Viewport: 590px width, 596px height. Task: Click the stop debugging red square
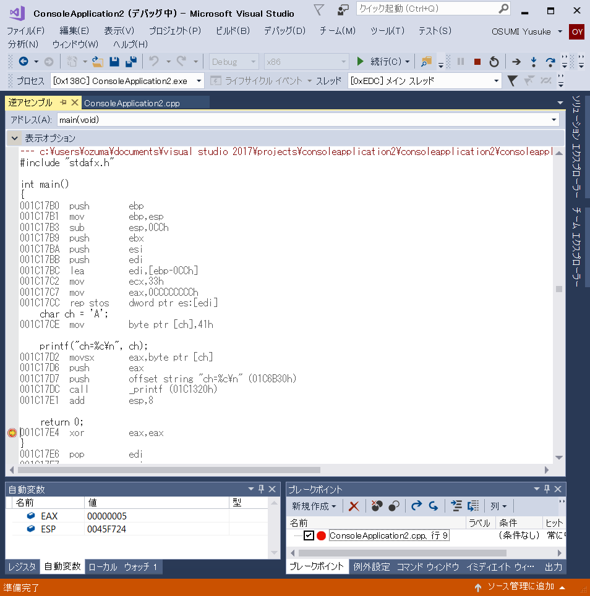477,62
